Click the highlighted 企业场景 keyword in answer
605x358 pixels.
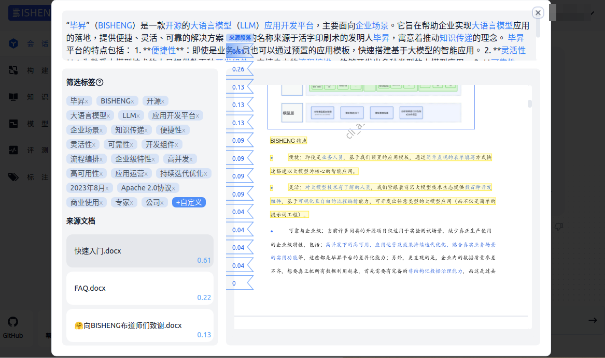tap(372, 25)
